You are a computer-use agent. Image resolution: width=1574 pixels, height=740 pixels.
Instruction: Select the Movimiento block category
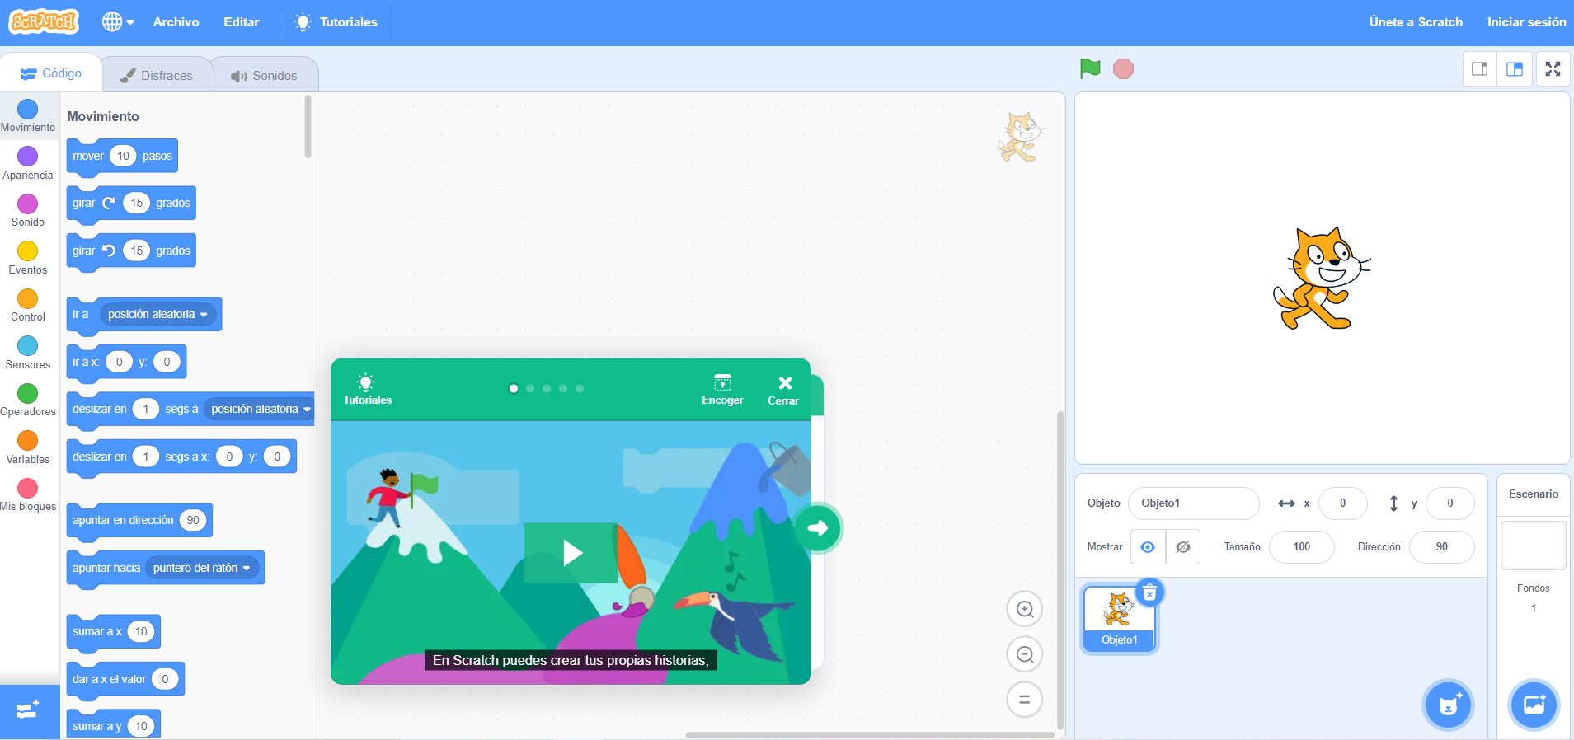(28, 115)
